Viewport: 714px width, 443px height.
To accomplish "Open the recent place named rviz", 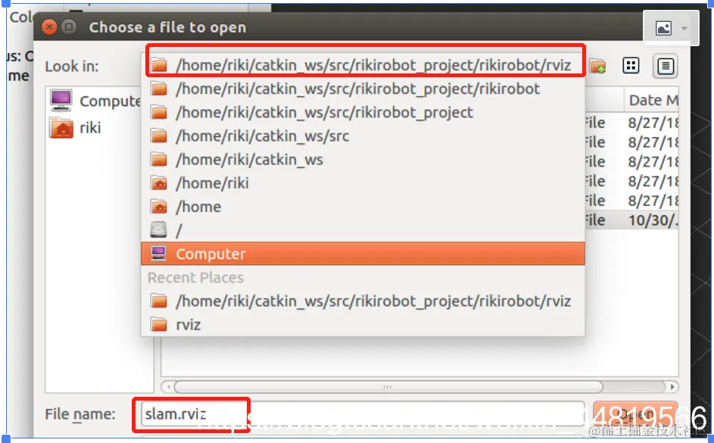I will [x=363, y=325].
